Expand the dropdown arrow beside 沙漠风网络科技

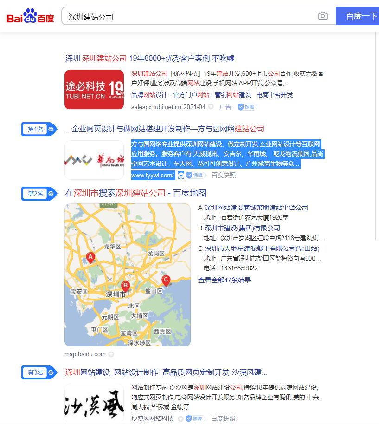[x=181, y=418]
